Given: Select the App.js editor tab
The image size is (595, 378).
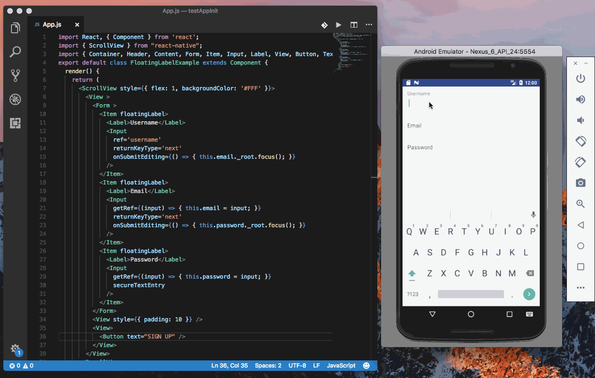Looking at the screenshot, I should click(x=51, y=24).
